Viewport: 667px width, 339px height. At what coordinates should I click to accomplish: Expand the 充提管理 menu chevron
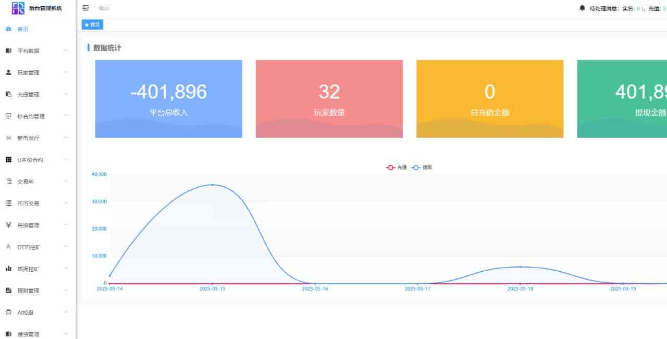pos(66,94)
